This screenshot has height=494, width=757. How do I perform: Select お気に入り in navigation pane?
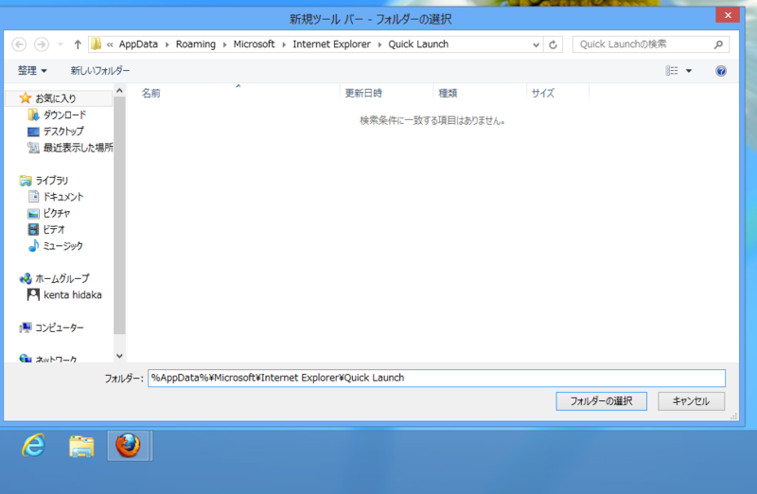[x=56, y=98]
